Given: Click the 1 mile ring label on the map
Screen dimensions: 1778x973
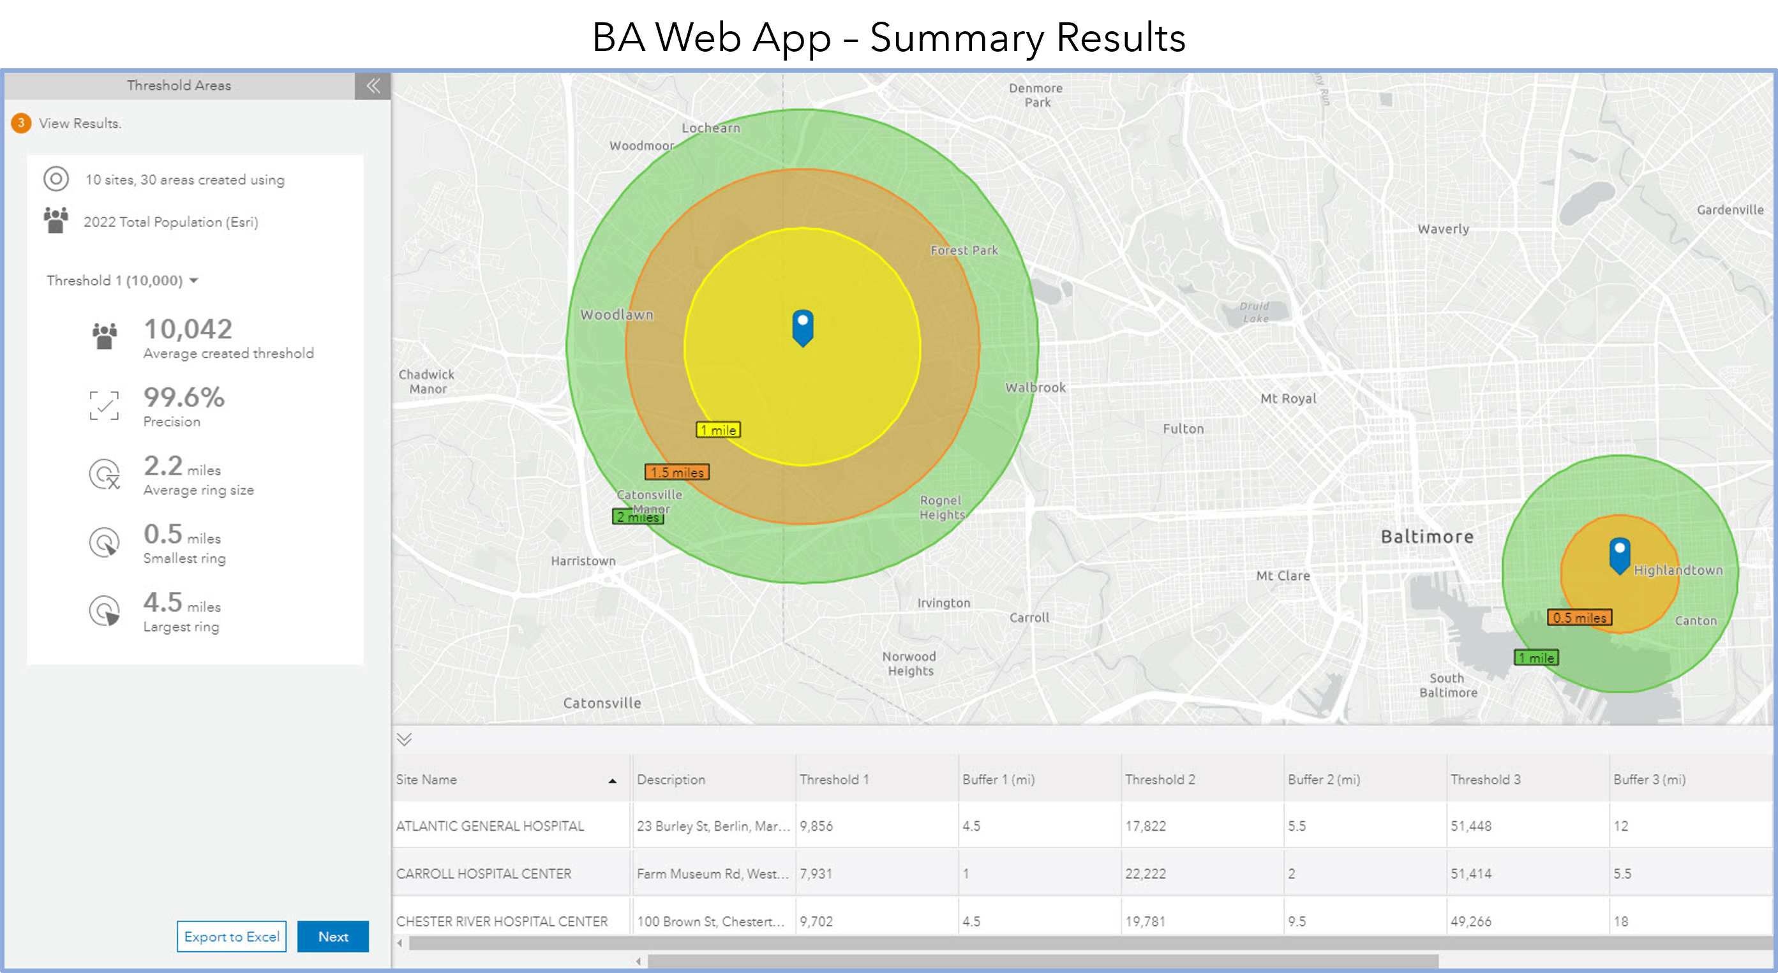Looking at the screenshot, I should [717, 429].
